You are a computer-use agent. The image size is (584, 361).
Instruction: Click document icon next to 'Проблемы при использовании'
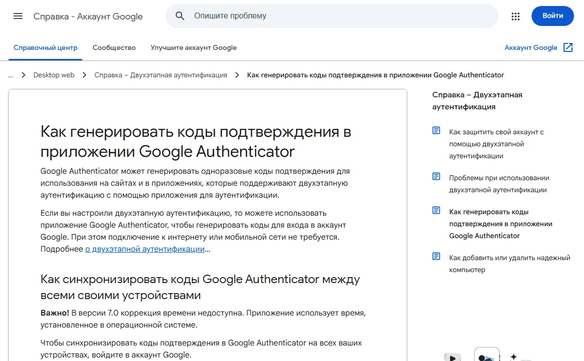click(x=436, y=176)
